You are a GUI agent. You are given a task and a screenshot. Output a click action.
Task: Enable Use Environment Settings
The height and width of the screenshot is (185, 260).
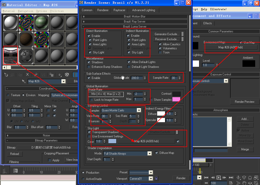89,136
